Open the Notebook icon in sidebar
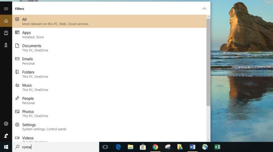Viewport: 273px width, 152px height. point(6,33)
